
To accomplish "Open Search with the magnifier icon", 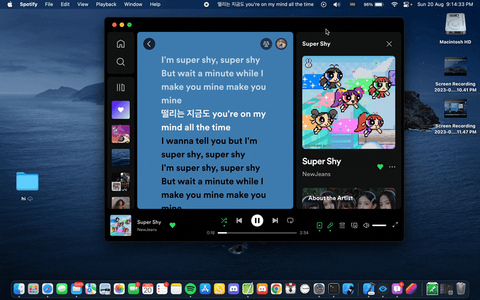I will point(121,62).
